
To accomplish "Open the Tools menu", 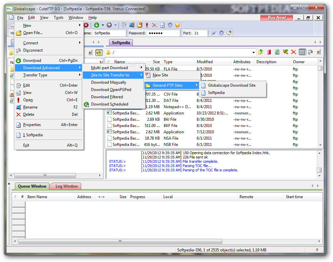I will pos(58,18).
